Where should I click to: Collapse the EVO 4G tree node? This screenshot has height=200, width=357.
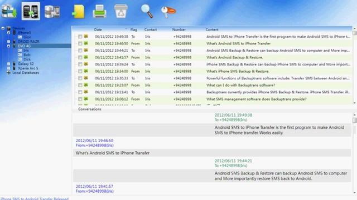point(8,46)
